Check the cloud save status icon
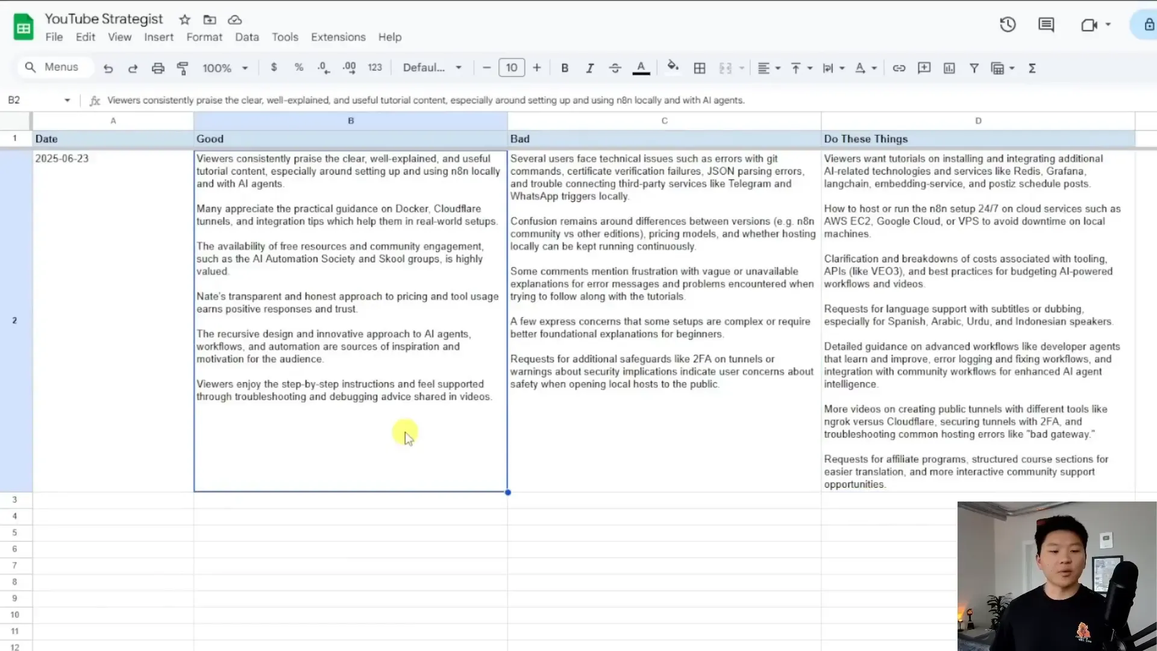Screen dimensions: 1157x651 (235, 20)
